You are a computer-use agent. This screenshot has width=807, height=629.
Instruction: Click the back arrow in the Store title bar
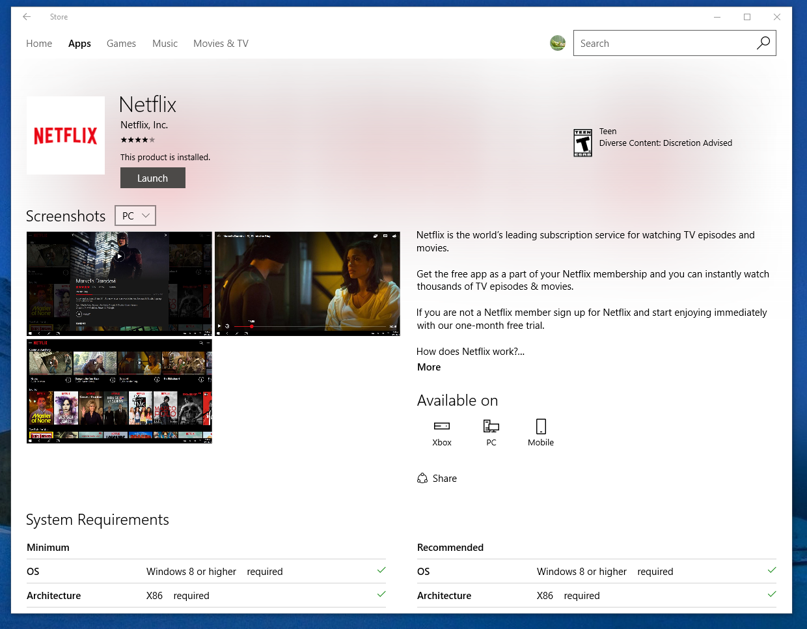(26, 16)
